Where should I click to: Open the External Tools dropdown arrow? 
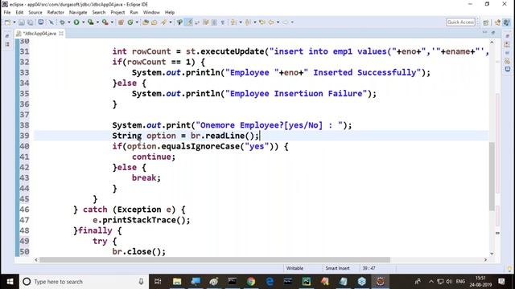[x=112, y=22]
